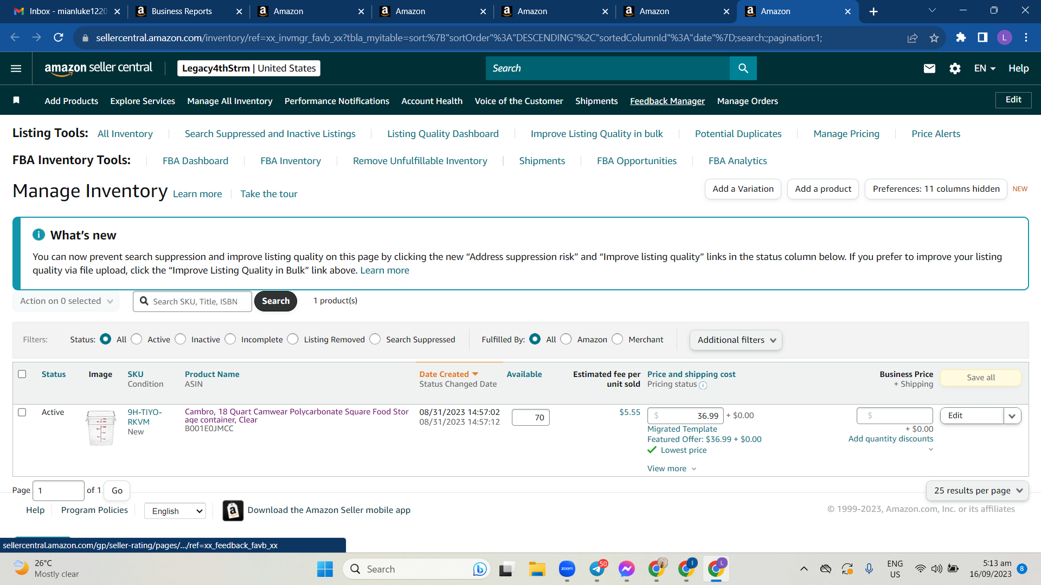Open the FBA Dashboard link

point(196,161)
